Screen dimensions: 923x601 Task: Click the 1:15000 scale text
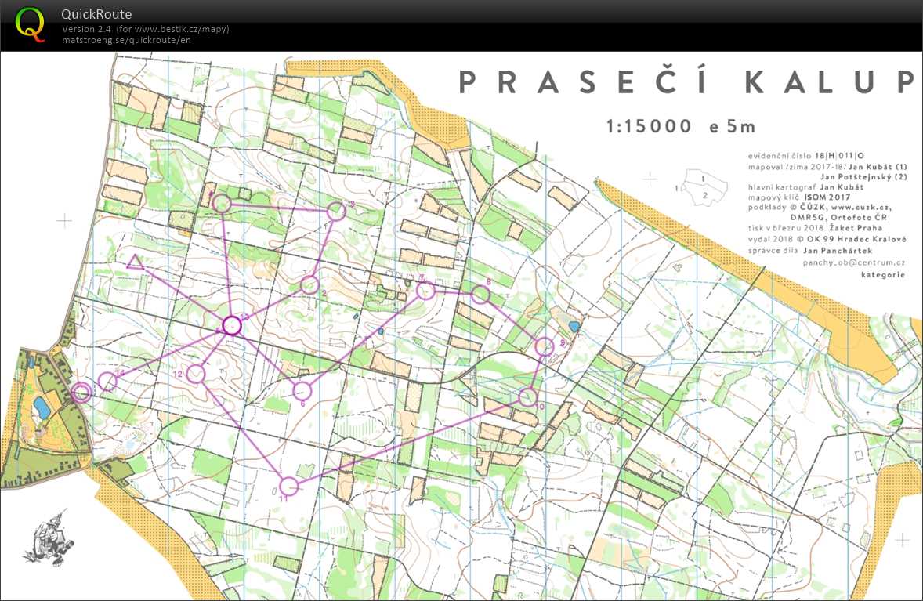click(648, 126)
